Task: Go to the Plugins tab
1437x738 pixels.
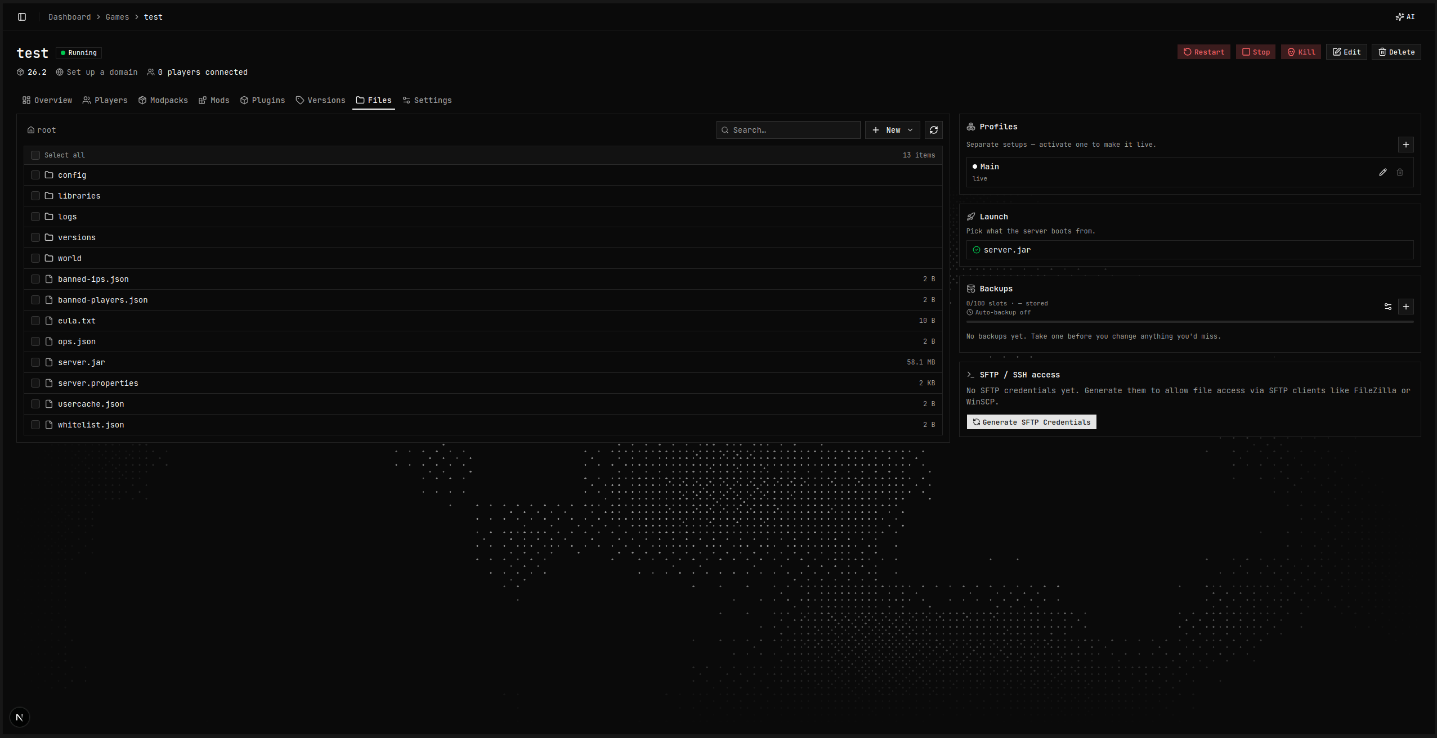Action: (x=263, y=100)
